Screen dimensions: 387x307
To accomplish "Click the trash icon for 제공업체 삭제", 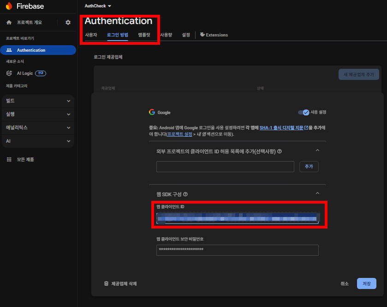I will click(106, 283).
